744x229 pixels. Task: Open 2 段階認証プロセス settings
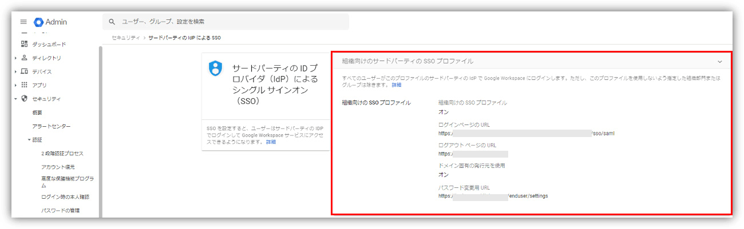62,154
